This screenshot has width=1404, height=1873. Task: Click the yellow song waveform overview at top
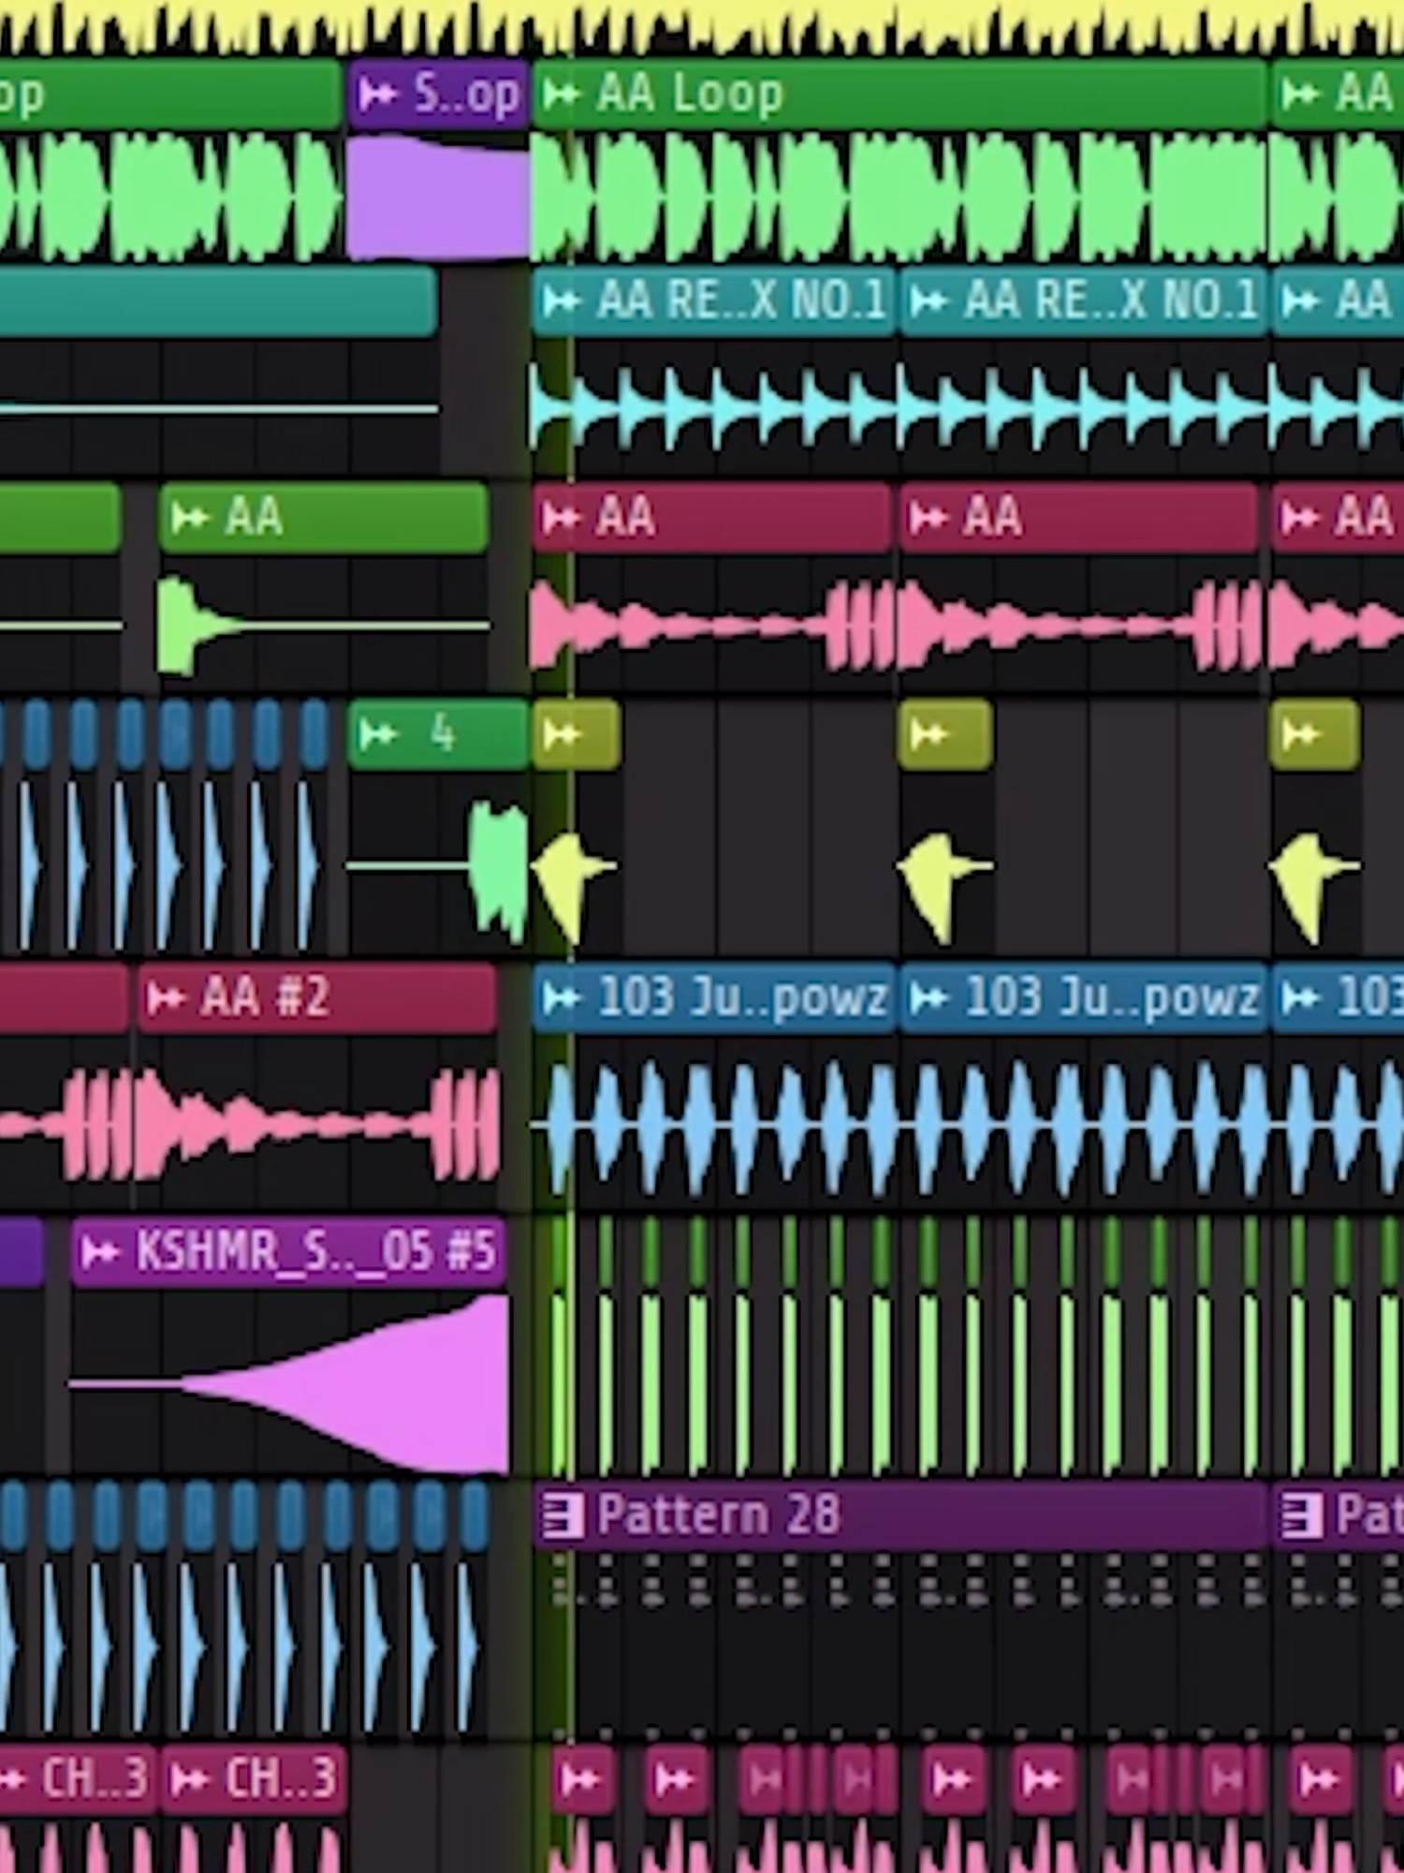point(702,26)
